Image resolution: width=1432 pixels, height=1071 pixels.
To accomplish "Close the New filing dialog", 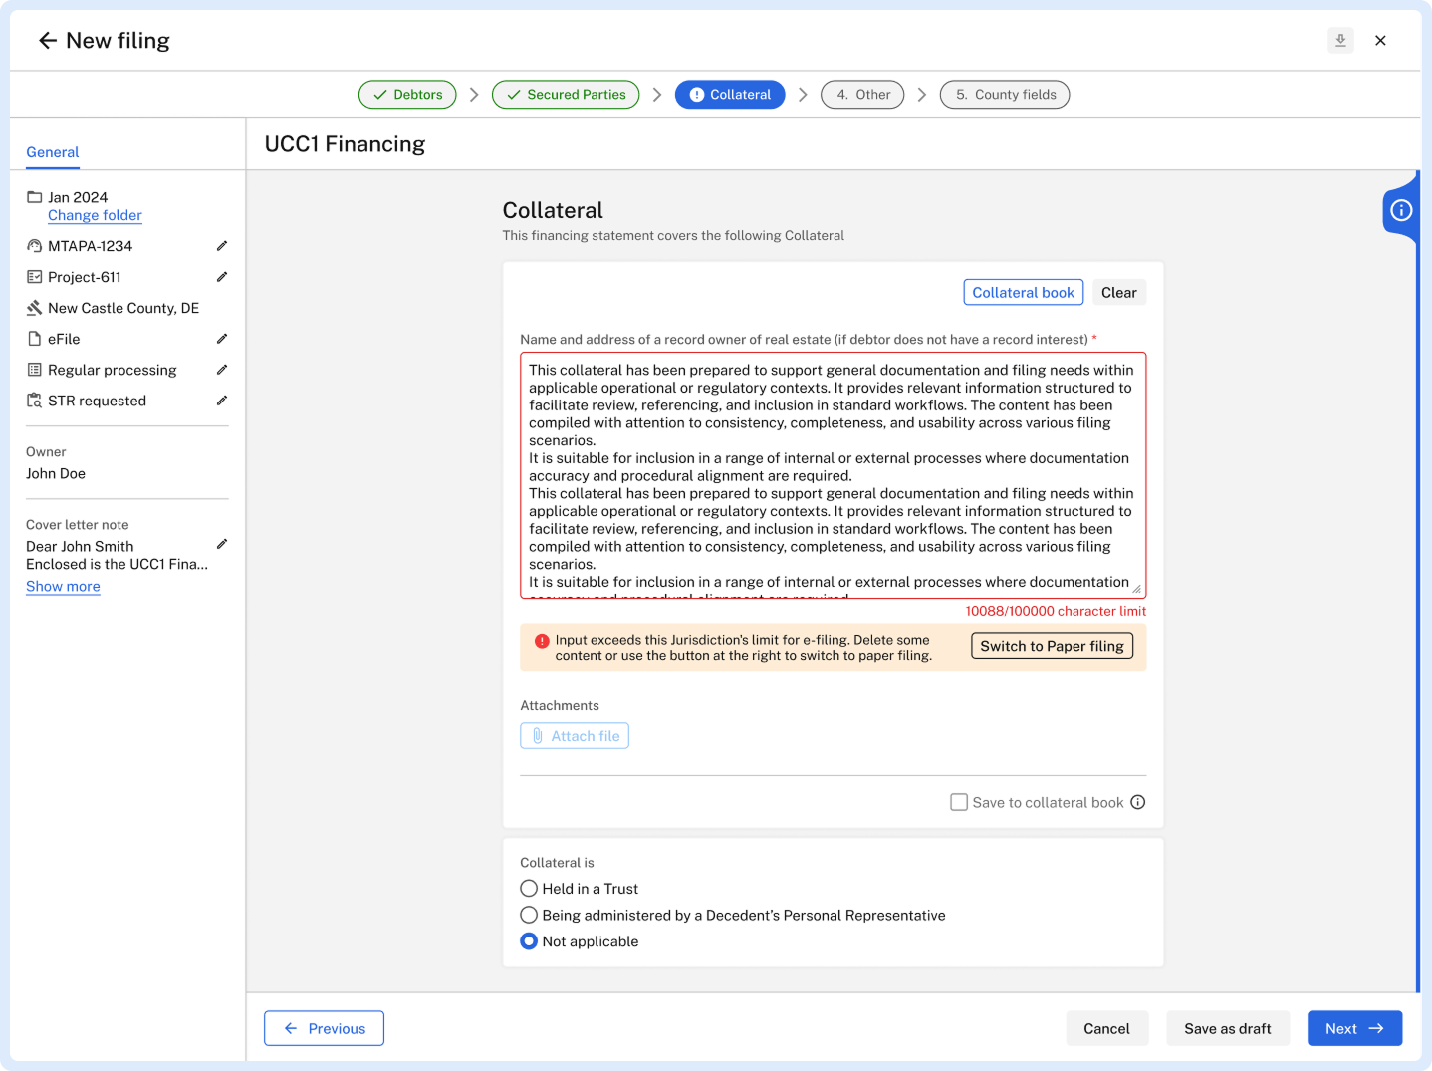I will click(1380, 41).
